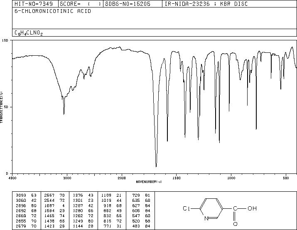Click the HIT-NO=7349 header cell
The width and height of the screenshot is (297, 230).
coord(35,4)
